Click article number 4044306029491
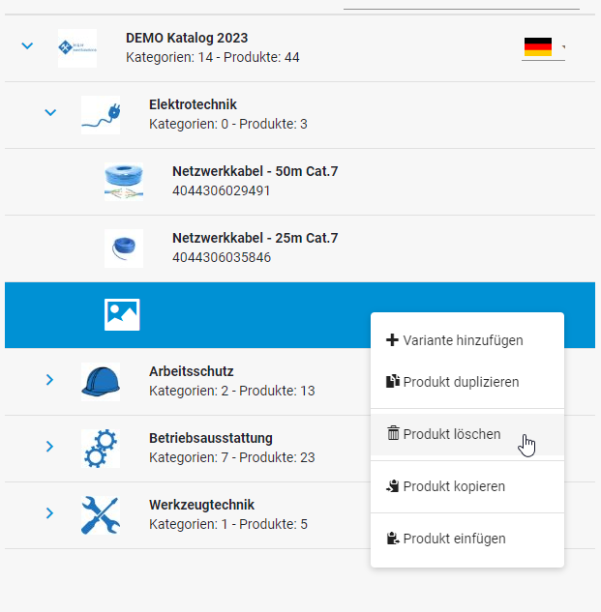 point(222,190)
